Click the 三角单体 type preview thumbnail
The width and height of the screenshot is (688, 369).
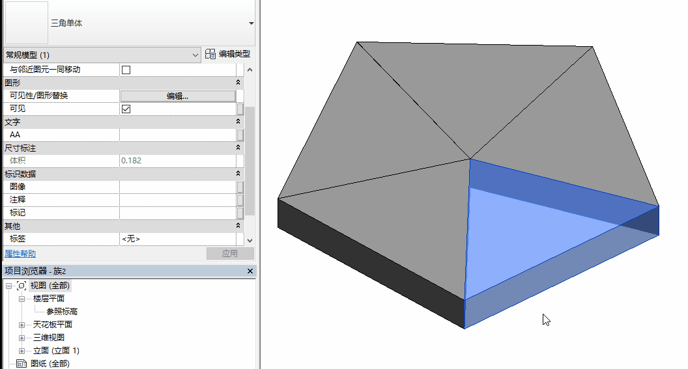(26, 23)
